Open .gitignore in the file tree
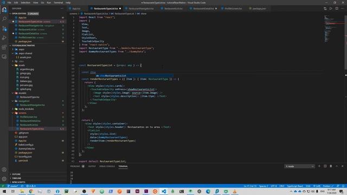 tap(23, 133)
